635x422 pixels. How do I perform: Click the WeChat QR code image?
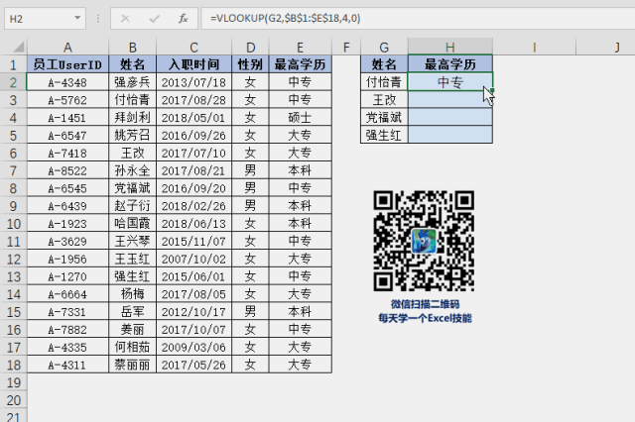424,241
